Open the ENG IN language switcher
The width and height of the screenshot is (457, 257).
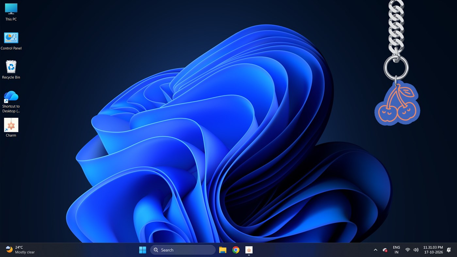396,250
